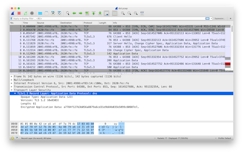Select packet 1 SYN, ECN, CWR row

[x=117, y=27]
